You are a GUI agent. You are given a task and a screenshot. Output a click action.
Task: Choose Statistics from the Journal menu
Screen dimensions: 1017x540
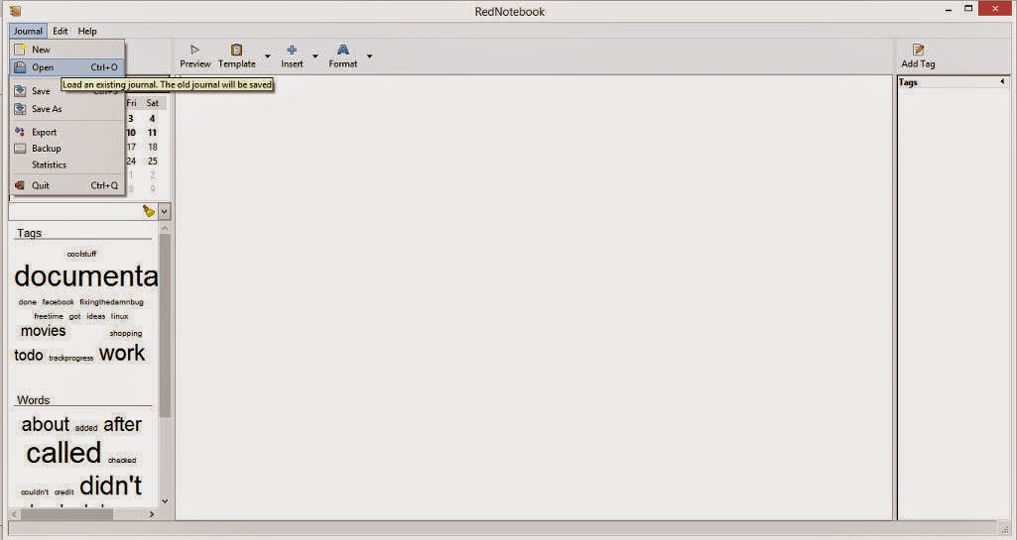(66, 165)
